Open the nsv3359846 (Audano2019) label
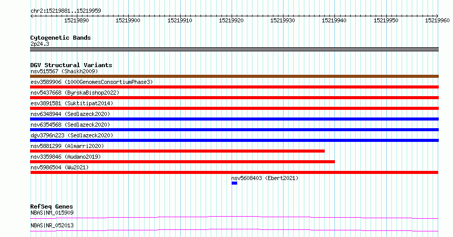This screenshot has width=453, height=237. 66,157
